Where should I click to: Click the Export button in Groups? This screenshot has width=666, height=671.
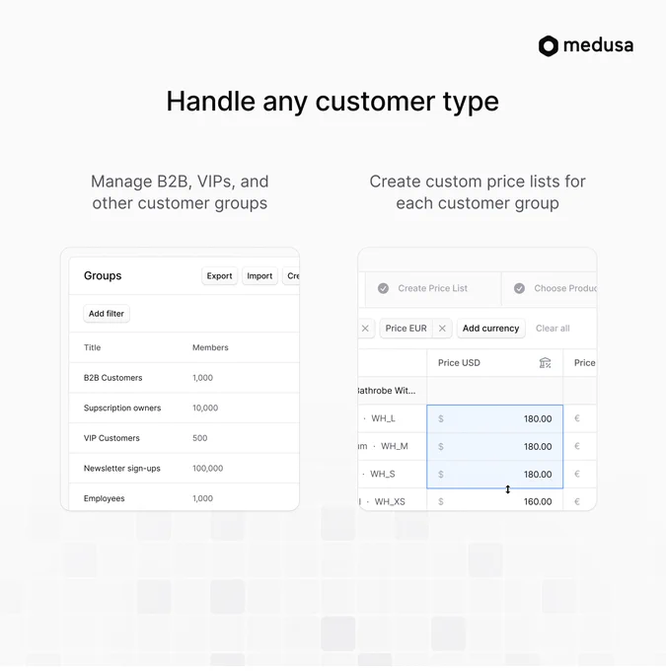pos(219,276)
